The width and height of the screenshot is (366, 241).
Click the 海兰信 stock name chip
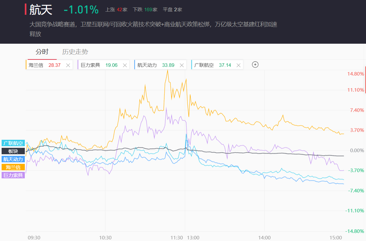pos(36,65)
